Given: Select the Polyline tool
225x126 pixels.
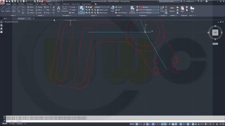Looking at the screenshot, I should (x=8, y=9).
